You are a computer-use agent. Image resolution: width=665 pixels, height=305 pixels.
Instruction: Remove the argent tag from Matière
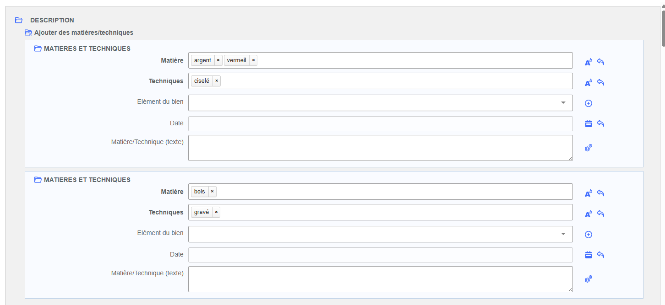pyautogui.click(x=218, y=60)
